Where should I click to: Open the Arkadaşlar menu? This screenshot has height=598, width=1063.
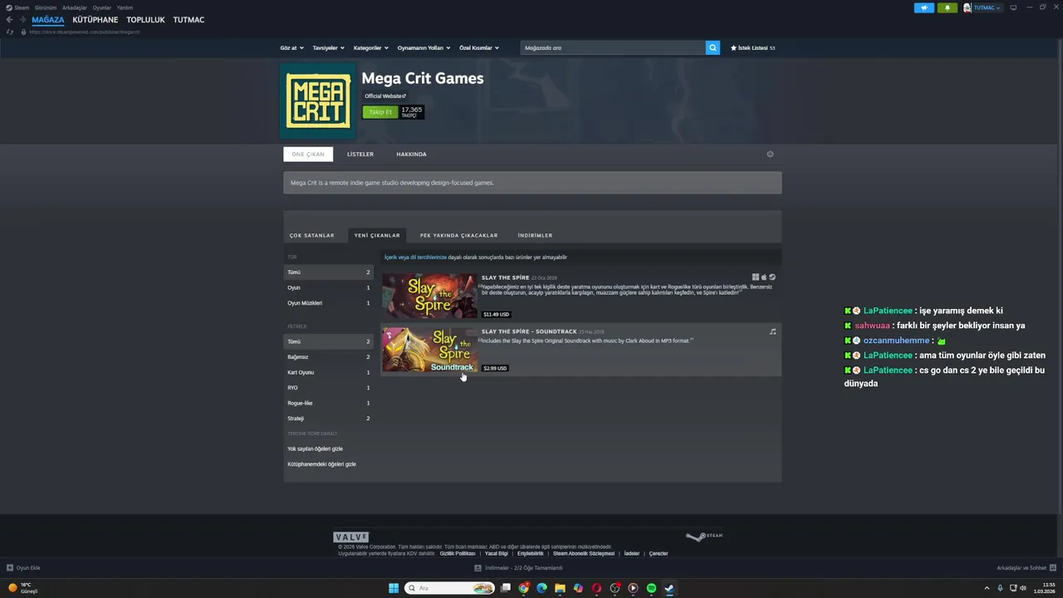(75, 7)
